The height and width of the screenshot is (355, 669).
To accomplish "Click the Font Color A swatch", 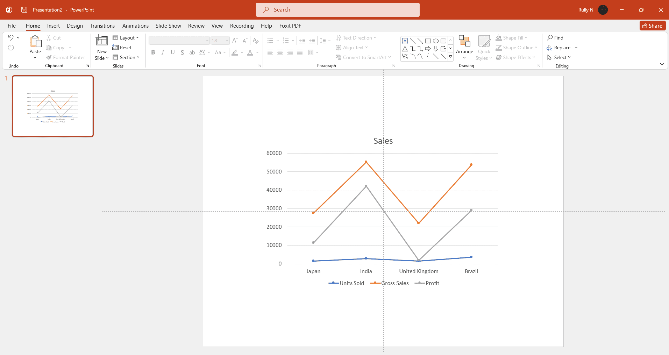I will pos(250,52).
